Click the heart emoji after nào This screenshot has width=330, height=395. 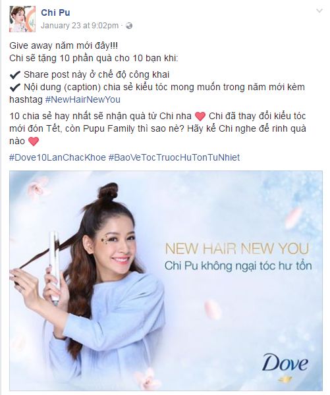click(x=34, y=141)
